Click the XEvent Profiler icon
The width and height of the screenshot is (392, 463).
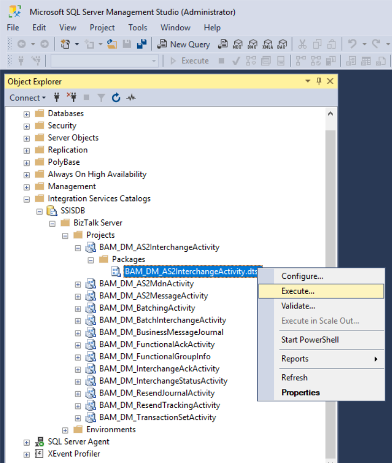[x=39, y=454]
